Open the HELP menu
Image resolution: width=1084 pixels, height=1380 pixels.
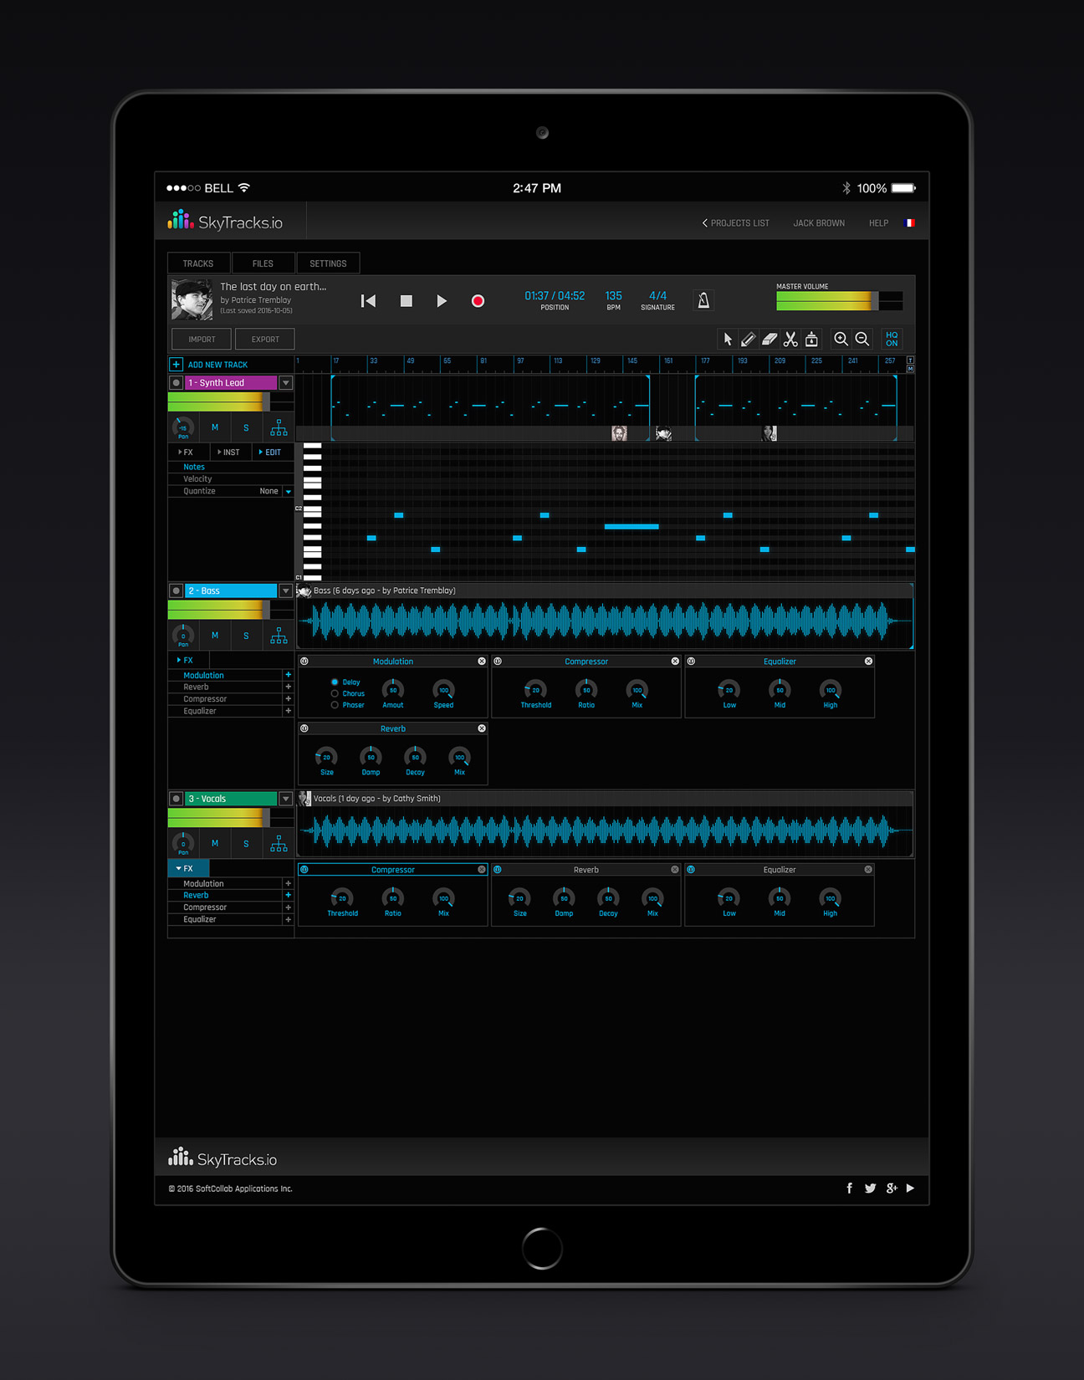pos(878,223)
